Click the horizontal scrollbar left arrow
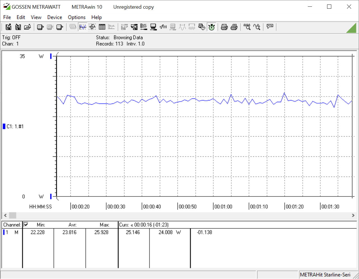 (x=5, y=215)
